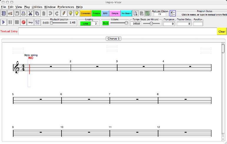Image resolution: width=227 pixels, height=144 pixels.
Task: Select the Chorus 1 tab
Action: pyautogui.click(x=114, y=39)
